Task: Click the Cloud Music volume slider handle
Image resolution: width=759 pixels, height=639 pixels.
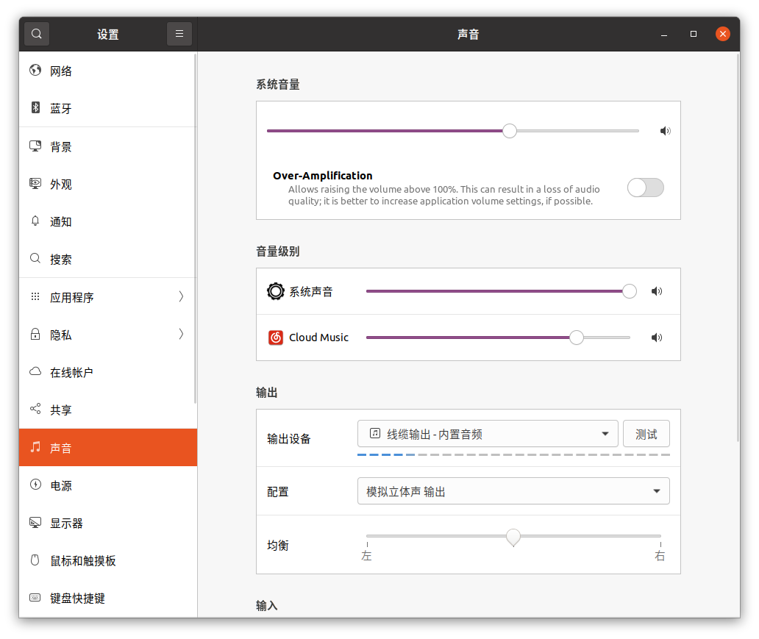Action: [576, 338]
